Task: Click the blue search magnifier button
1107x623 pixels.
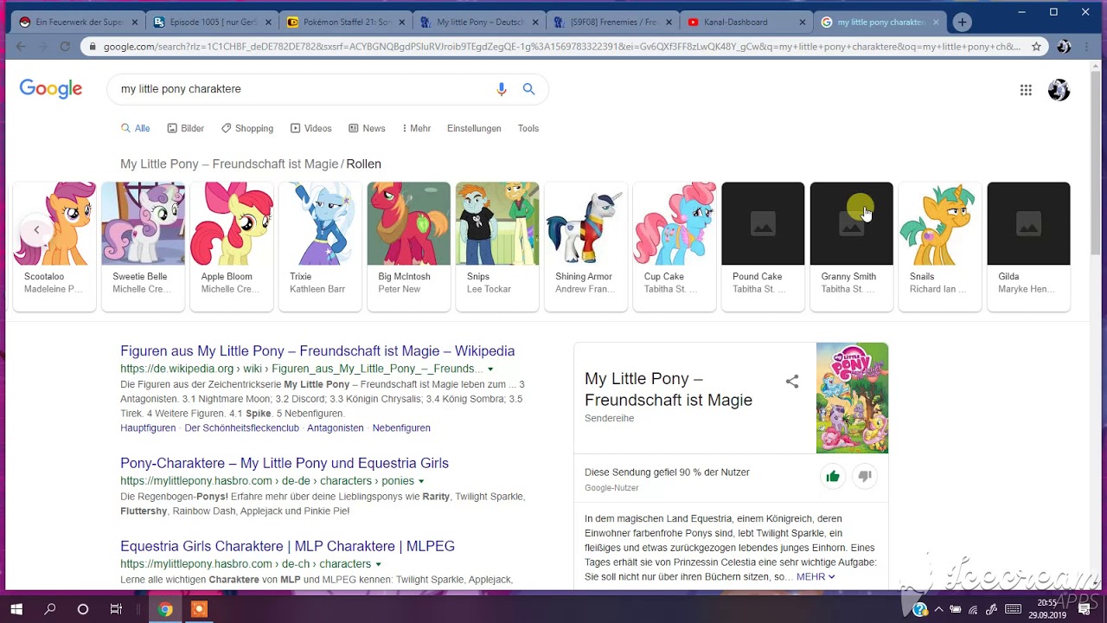Action: pyautogui.click(x=529, y=89)
